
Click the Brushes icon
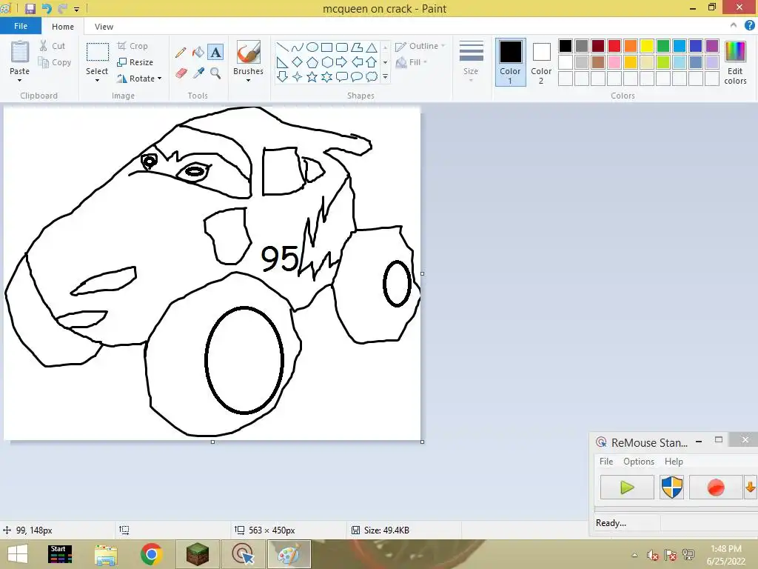(249, 53)
